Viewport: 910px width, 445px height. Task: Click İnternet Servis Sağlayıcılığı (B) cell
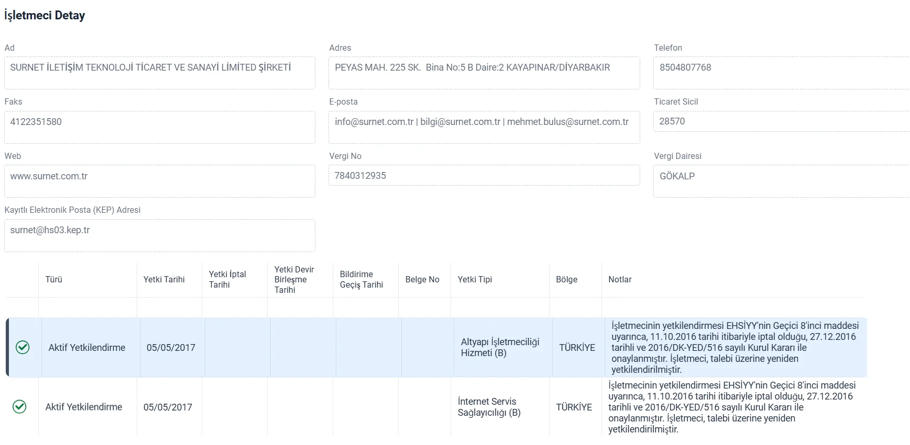click(x=489, y=407)
